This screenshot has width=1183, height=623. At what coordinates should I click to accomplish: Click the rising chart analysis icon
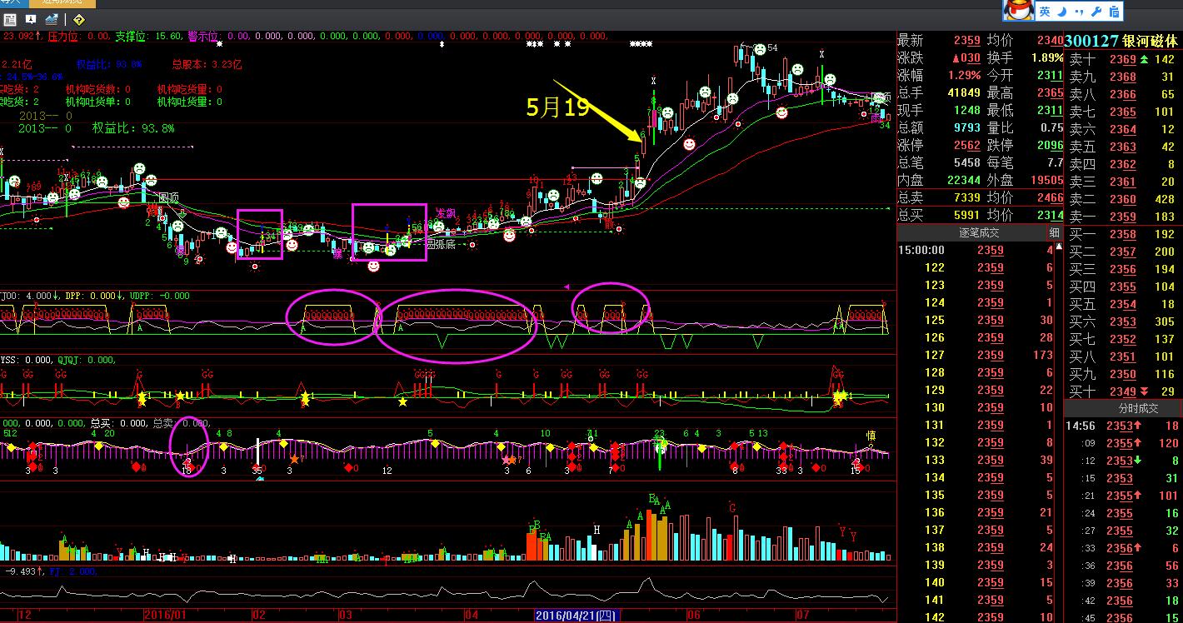point(52,18)
